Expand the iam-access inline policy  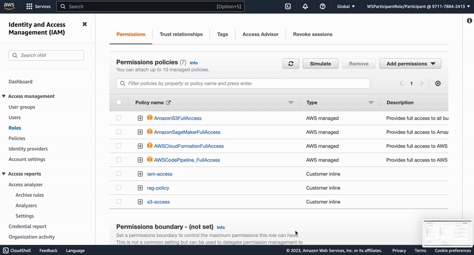(140, 174)
